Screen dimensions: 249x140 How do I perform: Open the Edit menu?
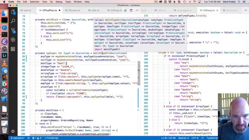click(x=25, y=2)
